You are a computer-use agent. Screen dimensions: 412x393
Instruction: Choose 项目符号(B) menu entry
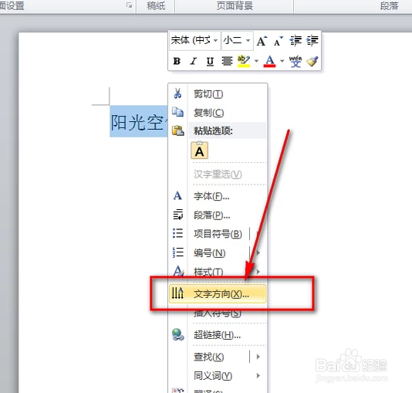(x=218, y=234)
